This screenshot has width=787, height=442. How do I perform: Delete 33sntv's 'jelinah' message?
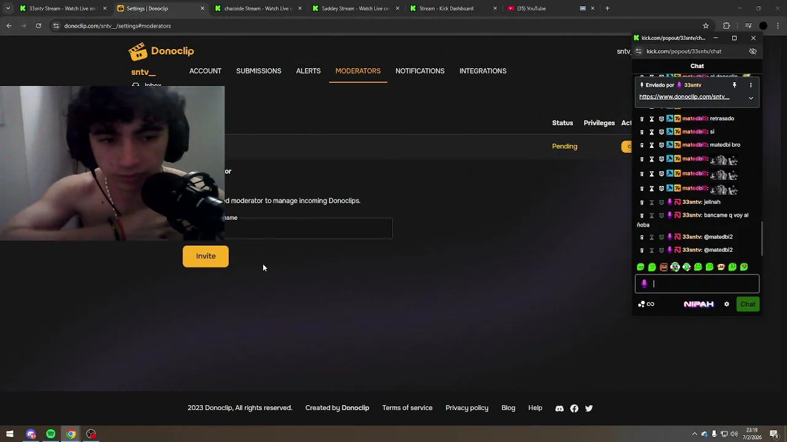click(642, 203)
